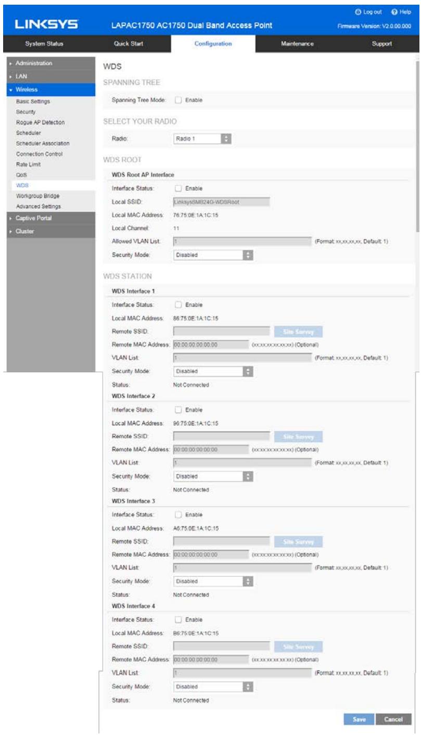The width and height of the screenshot is (421, 735).
Task: Open Help via the question mark icon
Action: [x=395, y=11]
